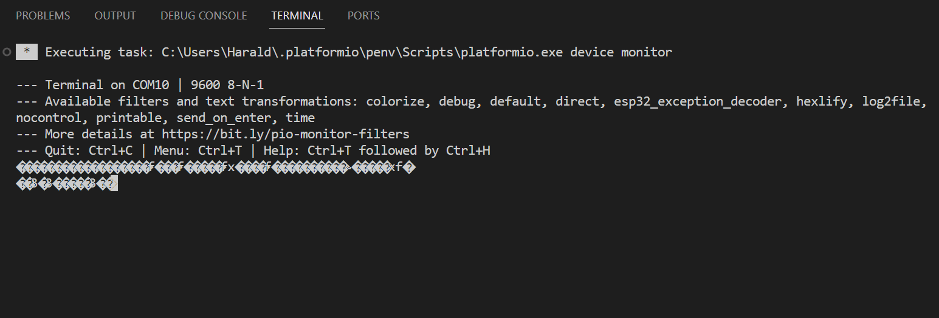
Task: Show the PORTS tab
Action: [x=363, y=16]
